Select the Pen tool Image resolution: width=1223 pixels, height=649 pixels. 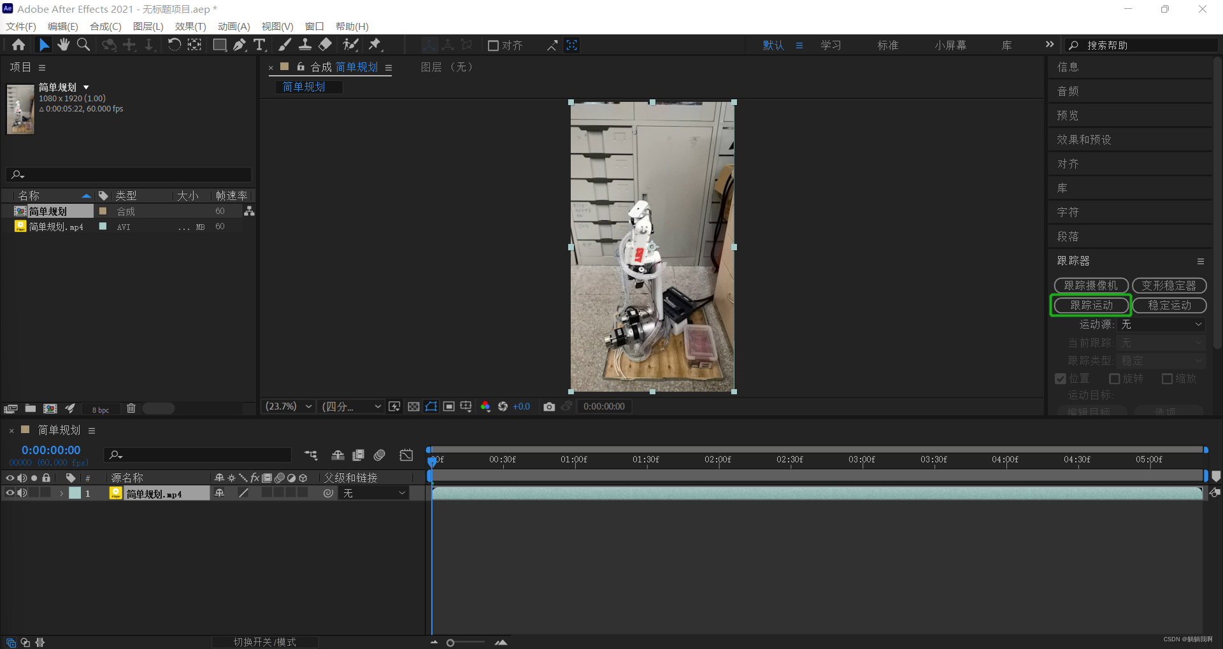(x=240, y=45)
